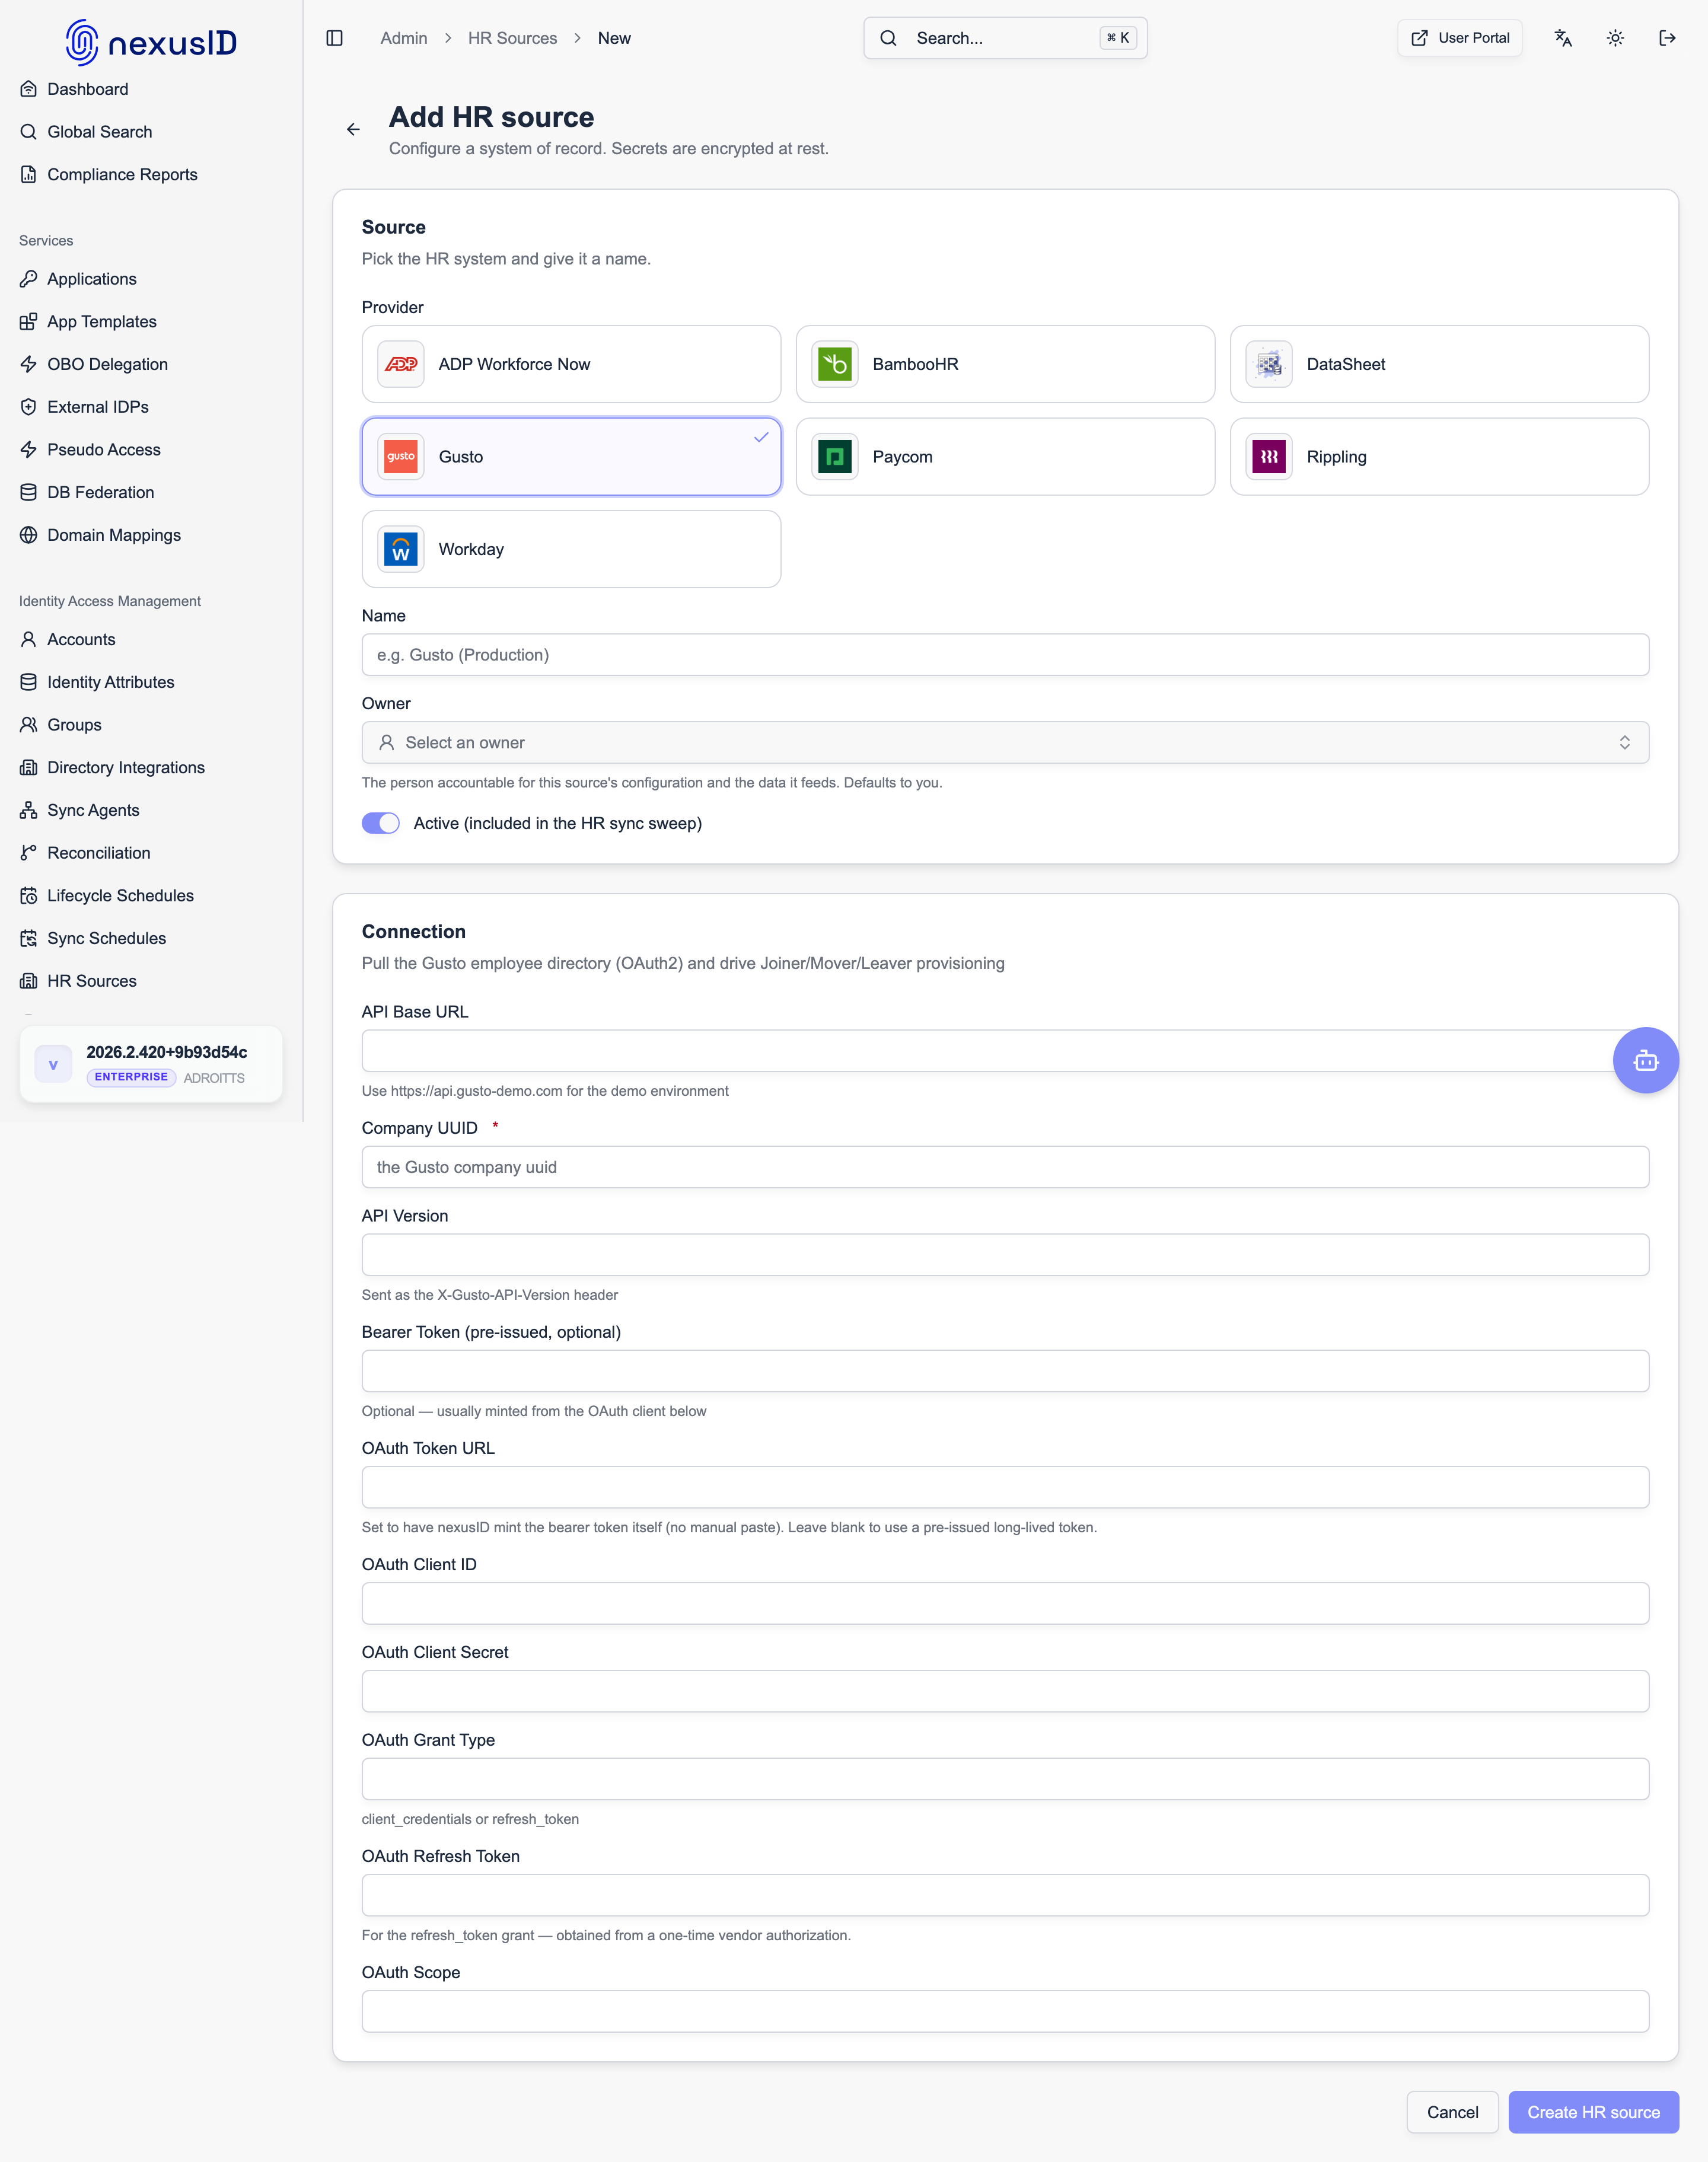Click the User Portal button

(1459, 38)
